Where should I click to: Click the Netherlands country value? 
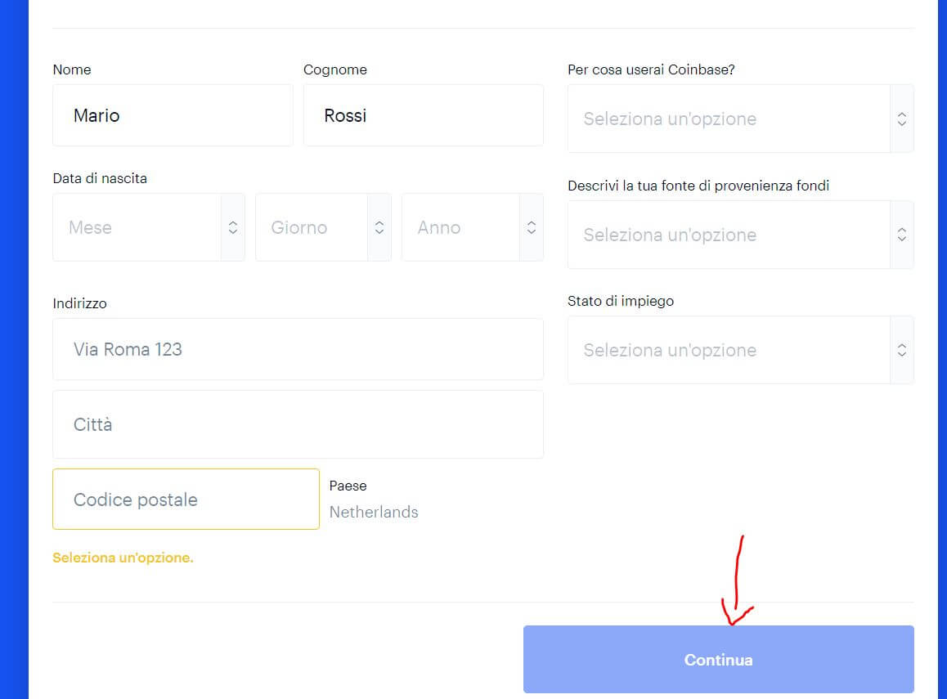(374, 512)
